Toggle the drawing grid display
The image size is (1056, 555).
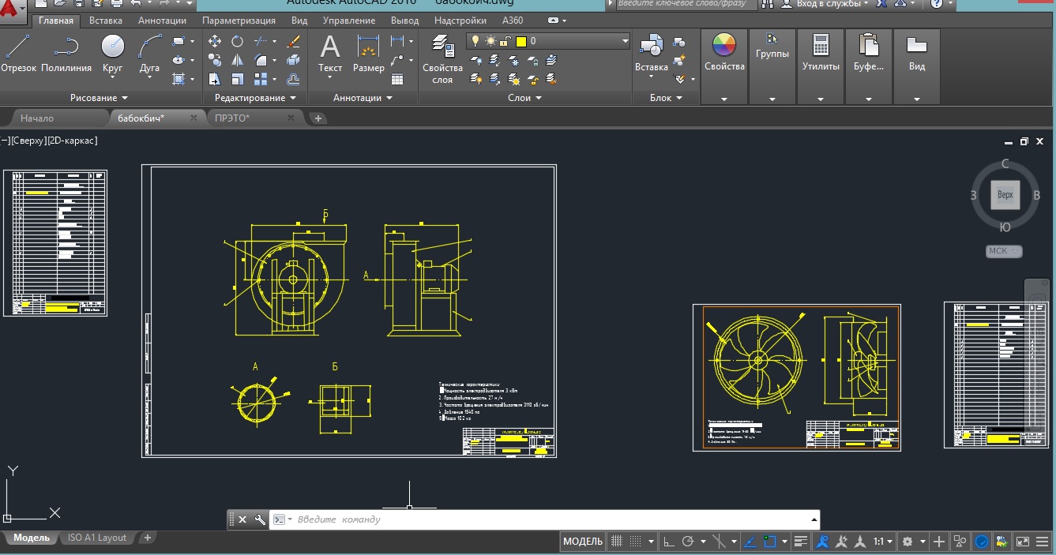[618, 542]
